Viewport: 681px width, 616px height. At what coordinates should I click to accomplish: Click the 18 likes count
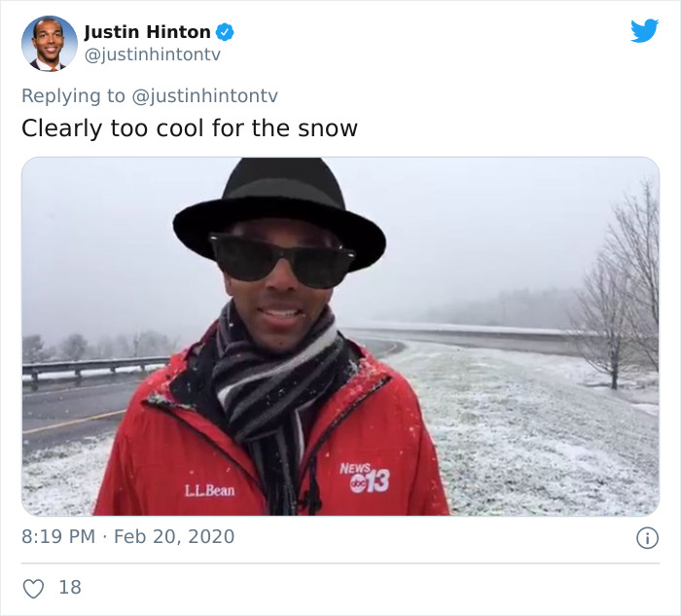pyautogui.click(x=70, y=588)
